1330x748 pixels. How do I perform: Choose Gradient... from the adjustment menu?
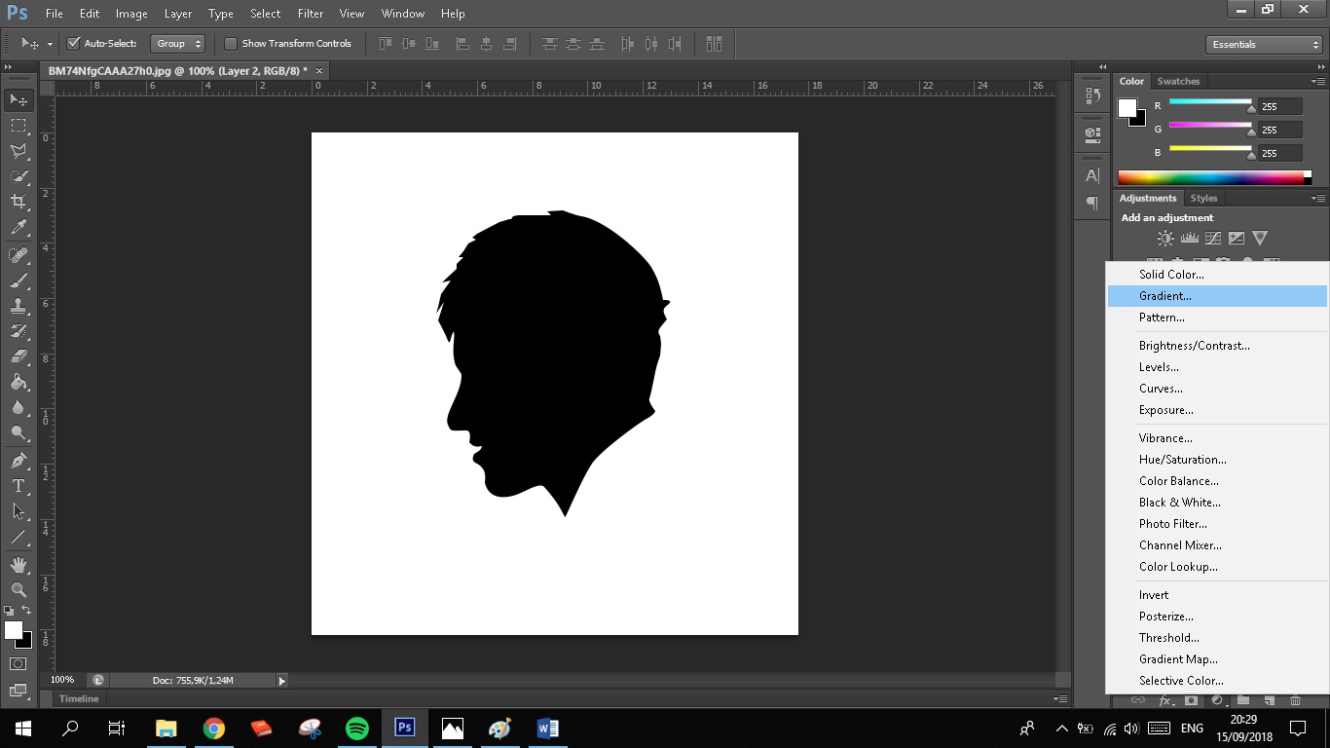pos(1165,296)
